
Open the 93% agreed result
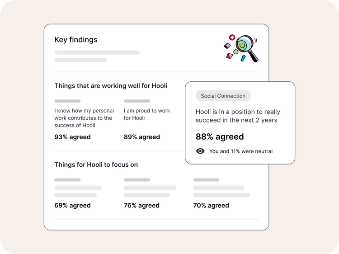coord(72,137)
